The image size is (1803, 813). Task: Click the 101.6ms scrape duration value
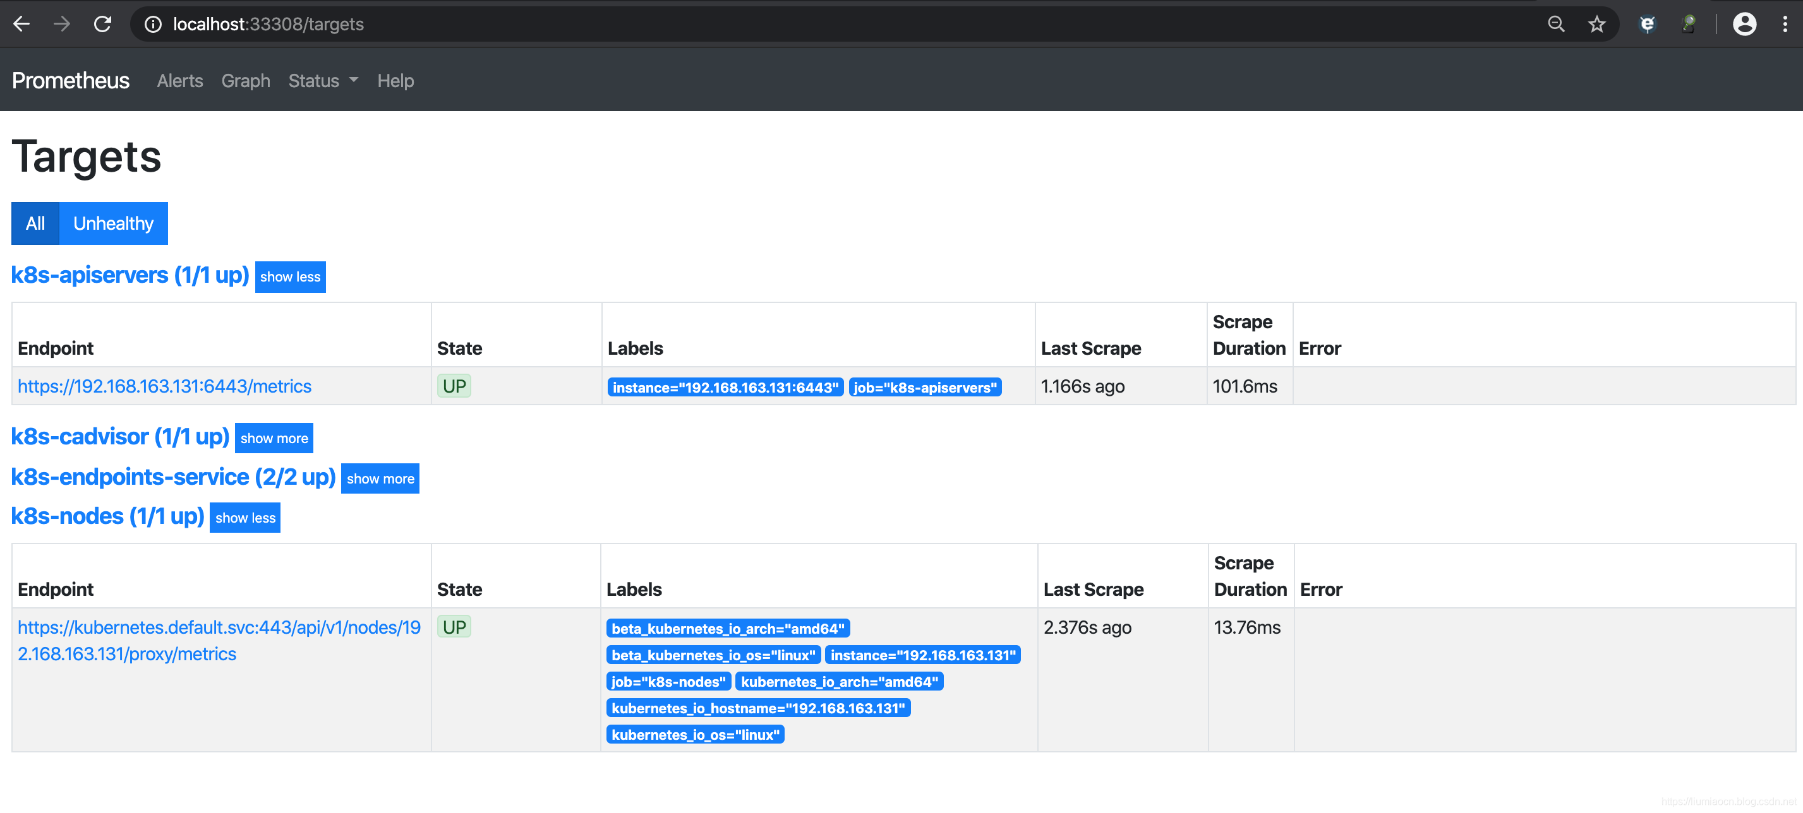[1245, 386]
